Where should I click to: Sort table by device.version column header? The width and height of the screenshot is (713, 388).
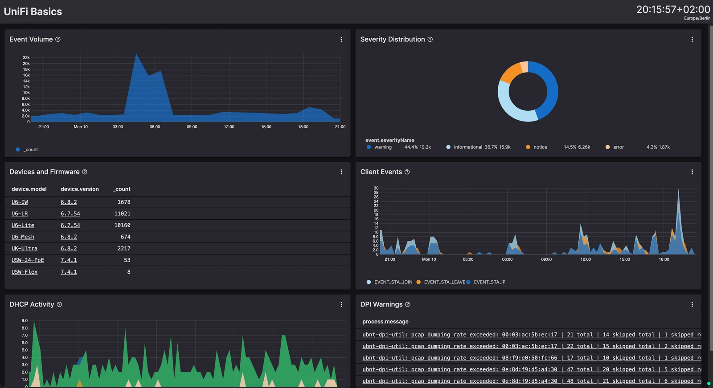pos(80,189)
